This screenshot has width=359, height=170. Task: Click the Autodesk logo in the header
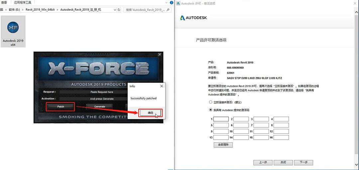point(193,18)
